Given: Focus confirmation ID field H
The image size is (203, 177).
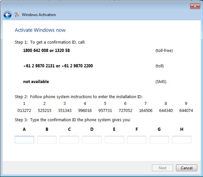Looking at the screenshot, I should coord(182,139).
